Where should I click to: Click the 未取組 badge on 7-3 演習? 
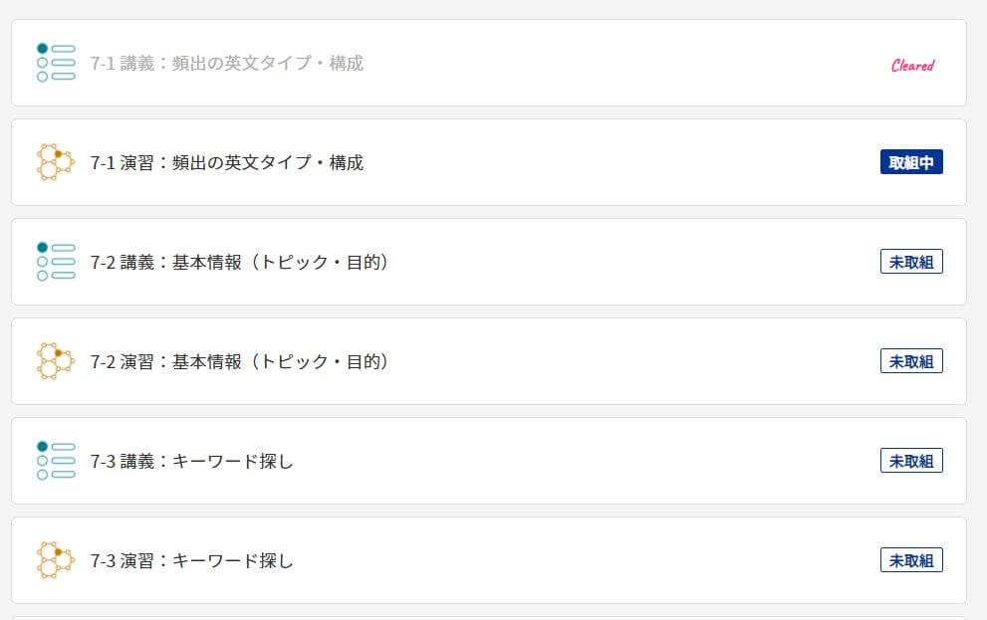911,560
